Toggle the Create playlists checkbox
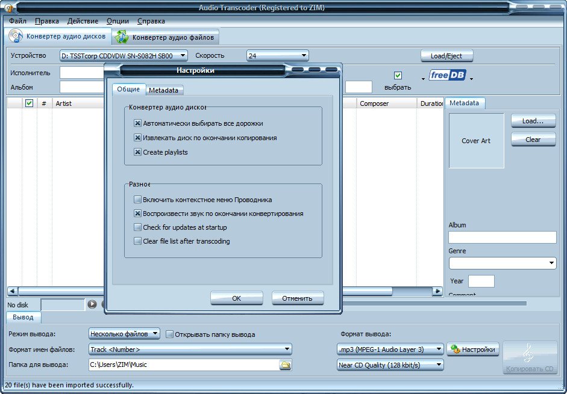The image size is (567, 394). tap(138, 152)
